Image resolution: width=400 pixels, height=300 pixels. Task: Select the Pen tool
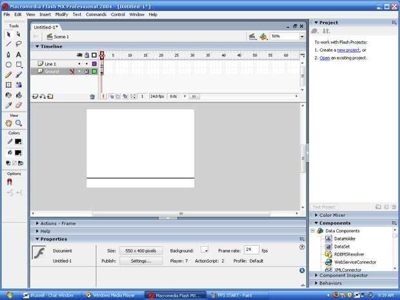click(x=8, y=54)
